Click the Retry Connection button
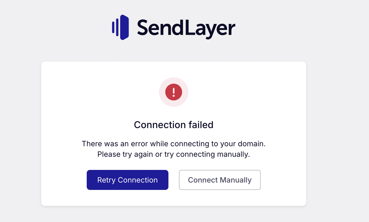 coord(127,180)
